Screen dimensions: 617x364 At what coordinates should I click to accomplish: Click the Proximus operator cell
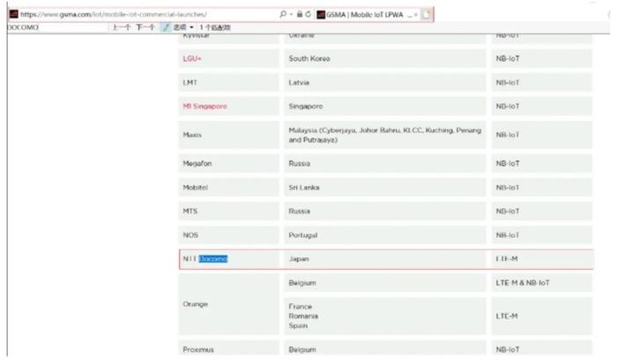tap(228, 349)
